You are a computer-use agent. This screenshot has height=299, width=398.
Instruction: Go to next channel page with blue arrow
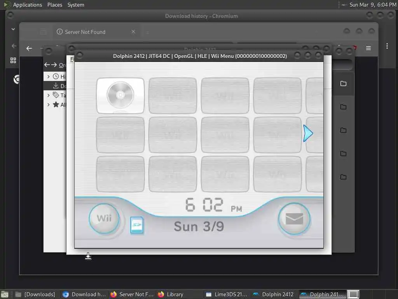point(308,133)
